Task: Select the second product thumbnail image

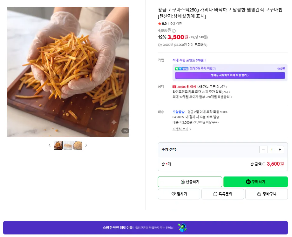Action: click(x=68, y=145)
